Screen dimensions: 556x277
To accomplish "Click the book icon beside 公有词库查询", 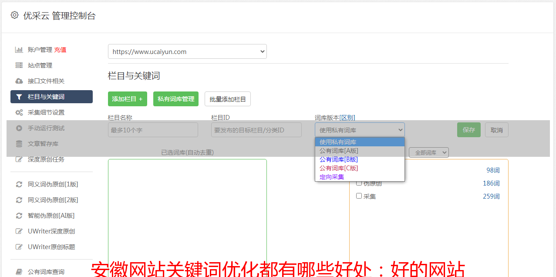I will pos(19,272).
